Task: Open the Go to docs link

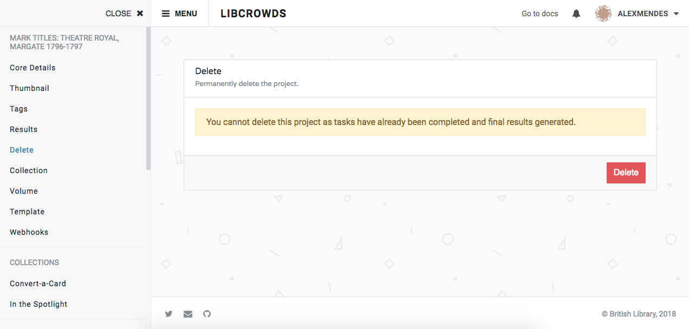Action: point(539,13)
